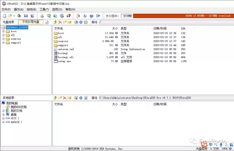Sort image files by 文件名 column header

coord(76,28)
